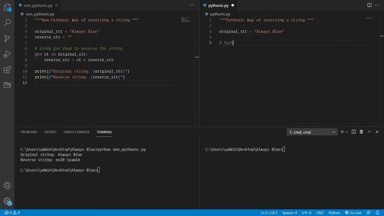Screen dimensions: 384x216
Task: Click the unsaved dot on pythonic.py tab
Action: [x=233, y=5]
